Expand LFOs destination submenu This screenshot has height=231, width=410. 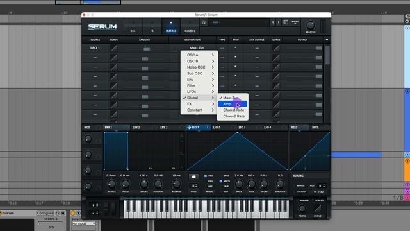coord(199,92)
